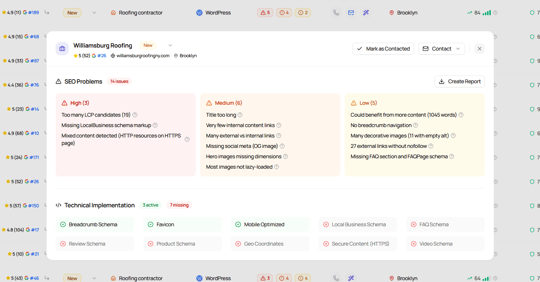540x282 pixels.
Task: Click the red high-issues badge showing 5
Action: tap(265, 12)
